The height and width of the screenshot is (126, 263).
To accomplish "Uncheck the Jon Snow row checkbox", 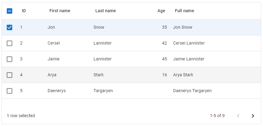I will 9,27.
